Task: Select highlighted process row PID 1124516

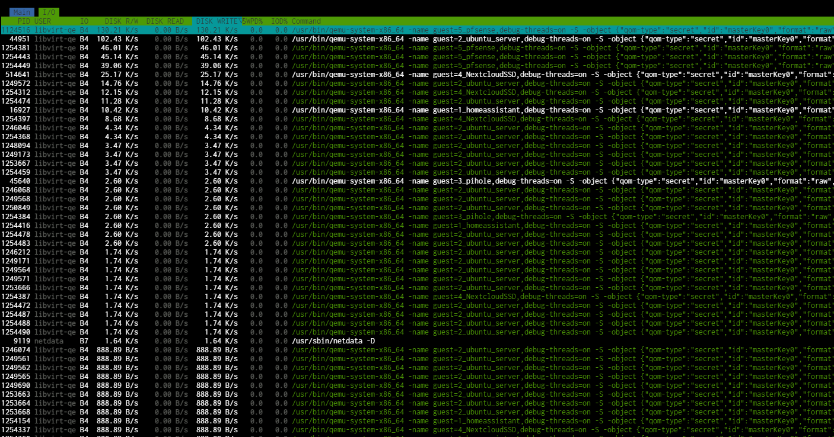Action: click(417, 30)
